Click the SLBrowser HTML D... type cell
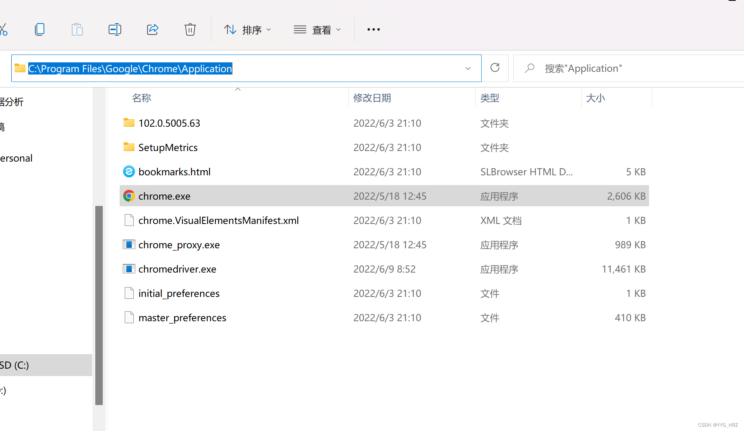The width and height of the screenshot is (744, 431). click(526, 172)
